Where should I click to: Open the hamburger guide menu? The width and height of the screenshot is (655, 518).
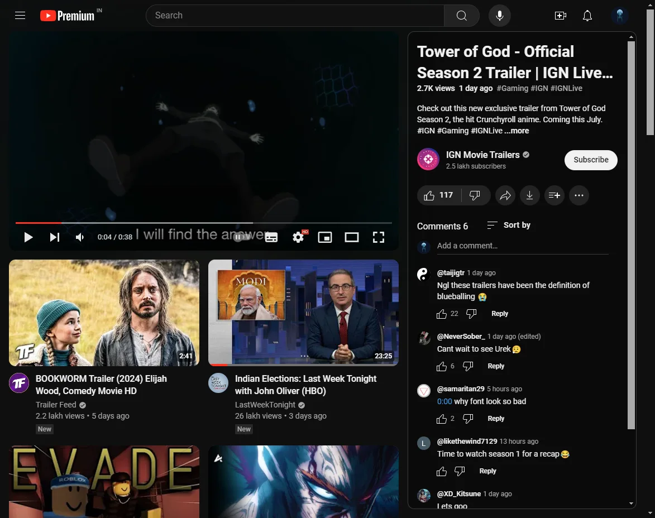20,16
